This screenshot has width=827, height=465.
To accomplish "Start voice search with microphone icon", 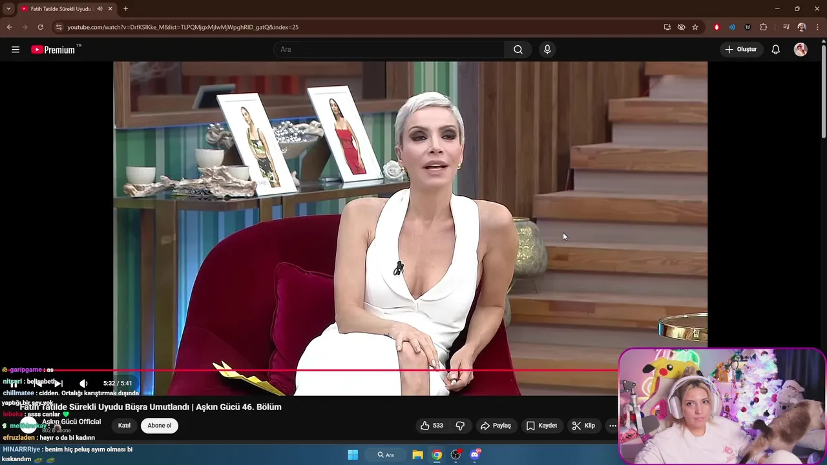I will (547, 50).
